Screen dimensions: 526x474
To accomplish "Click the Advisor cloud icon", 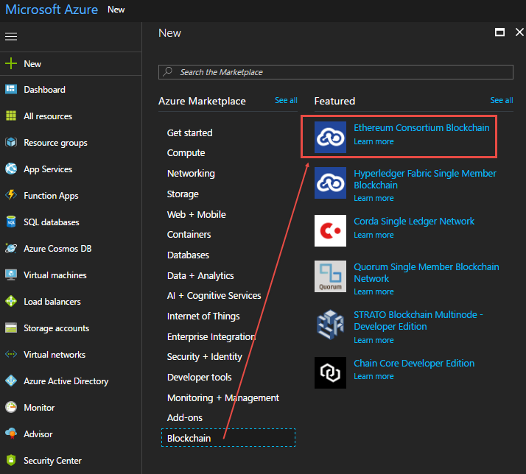I will 11,434.
